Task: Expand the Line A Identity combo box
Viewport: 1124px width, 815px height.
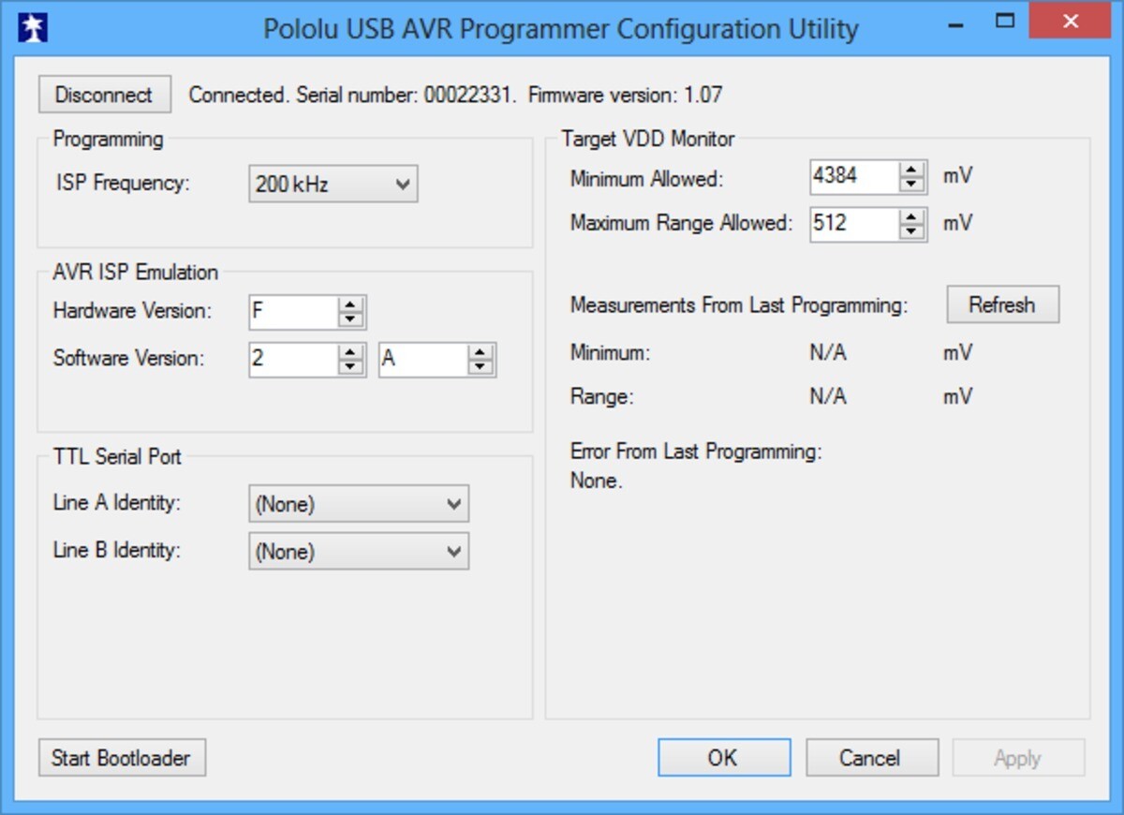Action: [x=359, y=504]
